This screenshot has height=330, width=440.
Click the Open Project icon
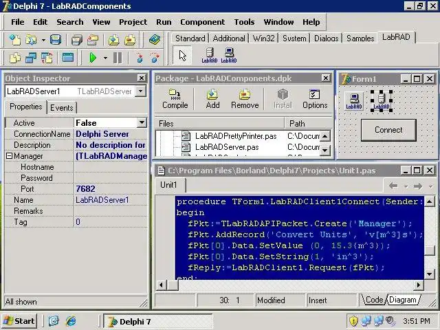(x=93, y=40)
